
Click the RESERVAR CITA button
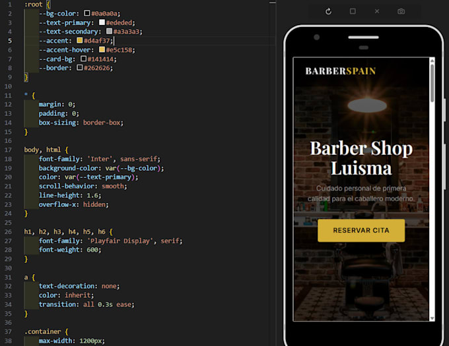(361, 230)
